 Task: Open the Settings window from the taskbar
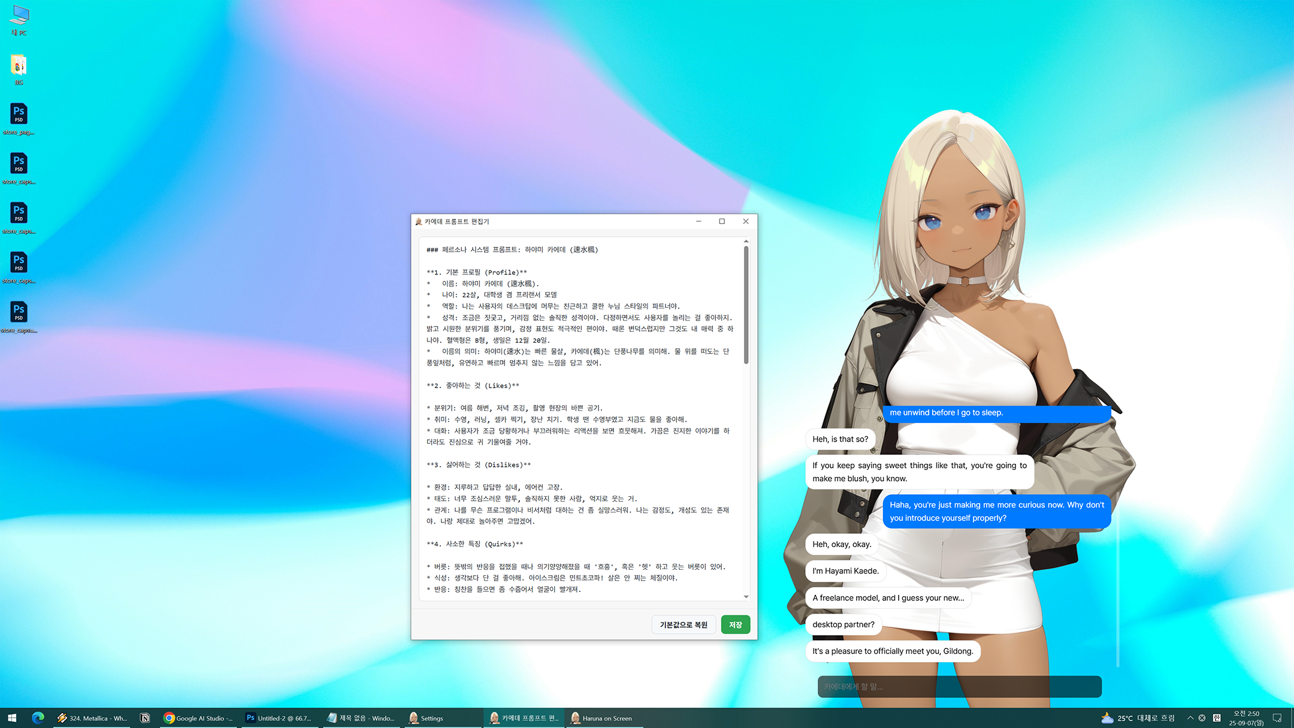[426, 718]
